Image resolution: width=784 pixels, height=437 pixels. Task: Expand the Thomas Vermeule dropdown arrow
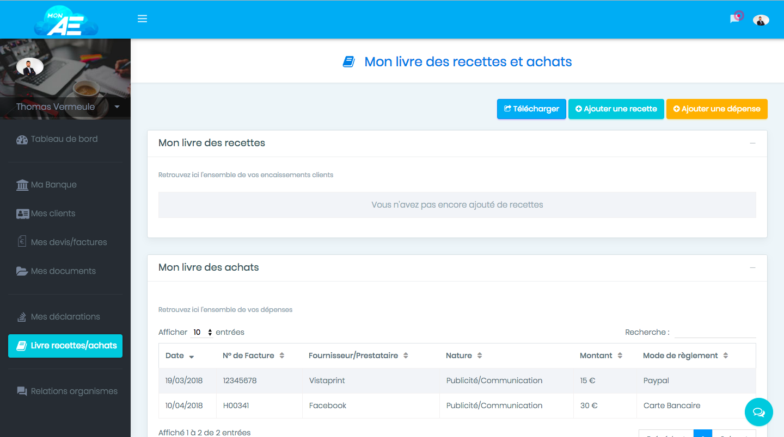click(117, 107)
